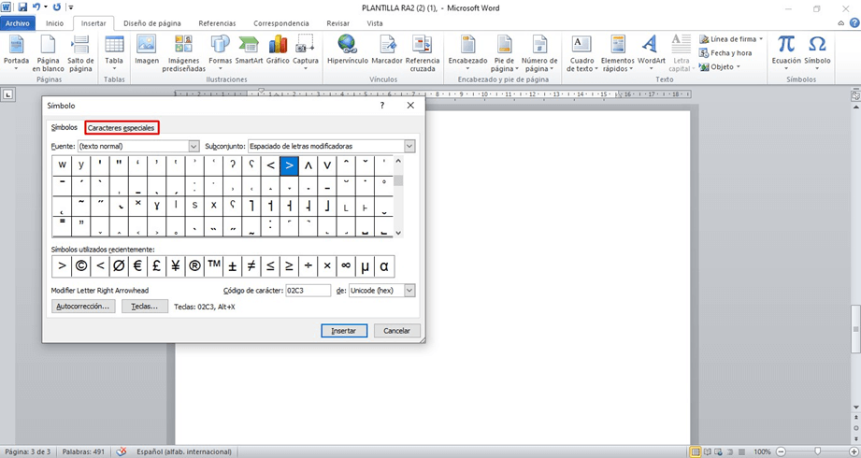Pick the € recently used symbol
Viewport: 861px width, 458px height.
pos(137,265)
